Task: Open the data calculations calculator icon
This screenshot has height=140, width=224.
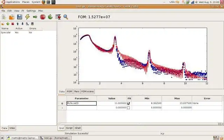Action: pyautogui.click(x=32, y=24)
